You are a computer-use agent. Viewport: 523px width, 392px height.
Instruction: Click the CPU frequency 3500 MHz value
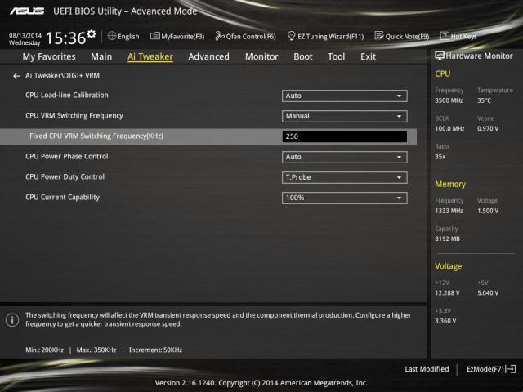(449, 100)
